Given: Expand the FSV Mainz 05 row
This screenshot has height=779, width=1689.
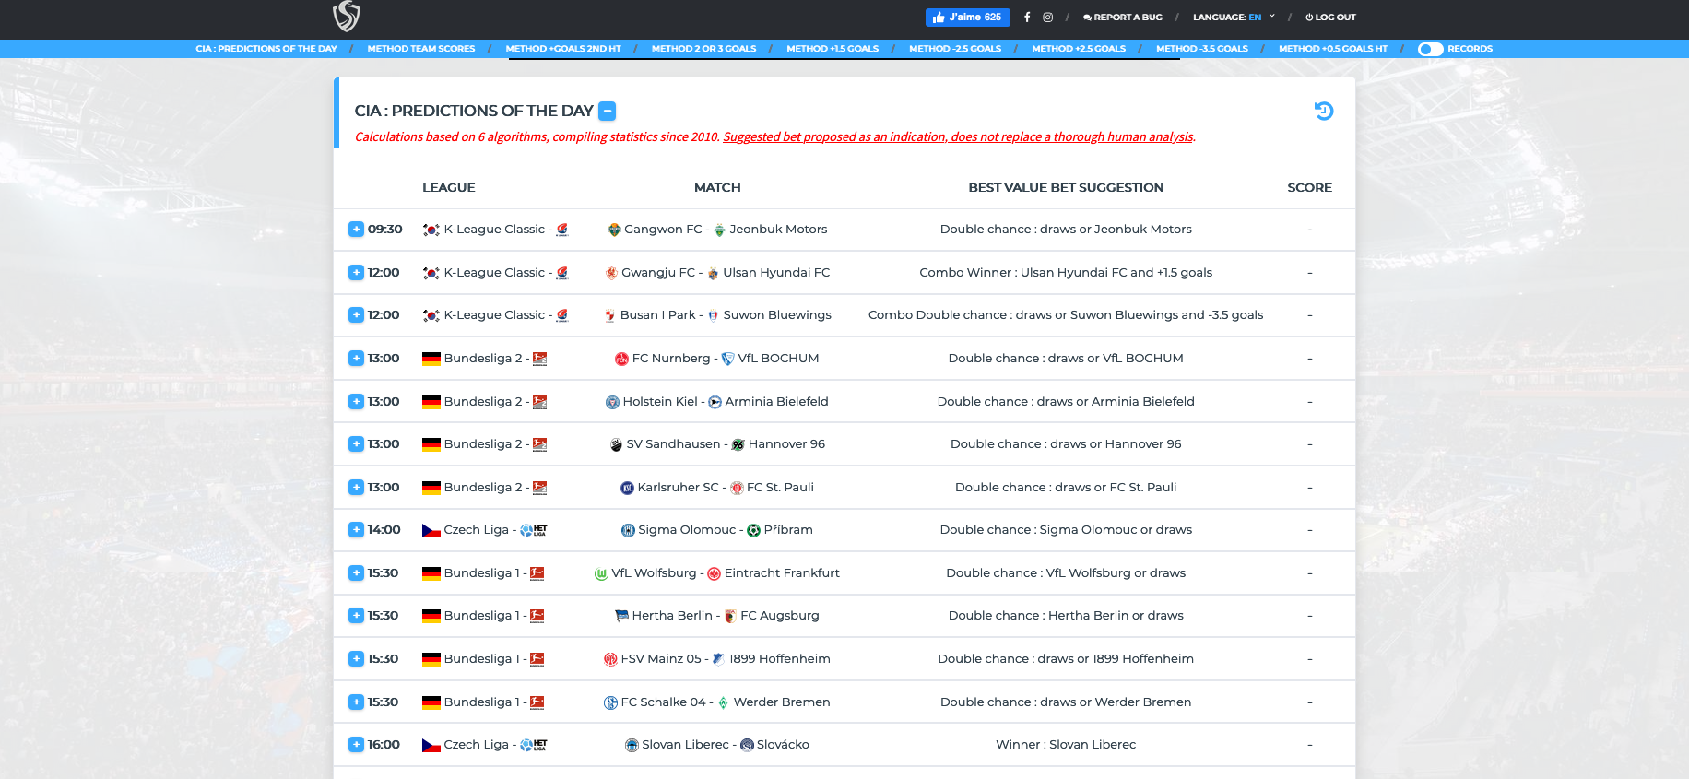Looking at the screenshot, I should click(x=356, y=658).
